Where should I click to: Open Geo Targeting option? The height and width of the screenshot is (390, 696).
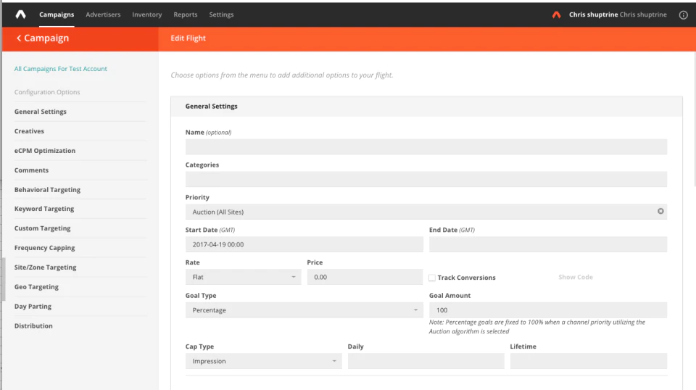[36, 287]
